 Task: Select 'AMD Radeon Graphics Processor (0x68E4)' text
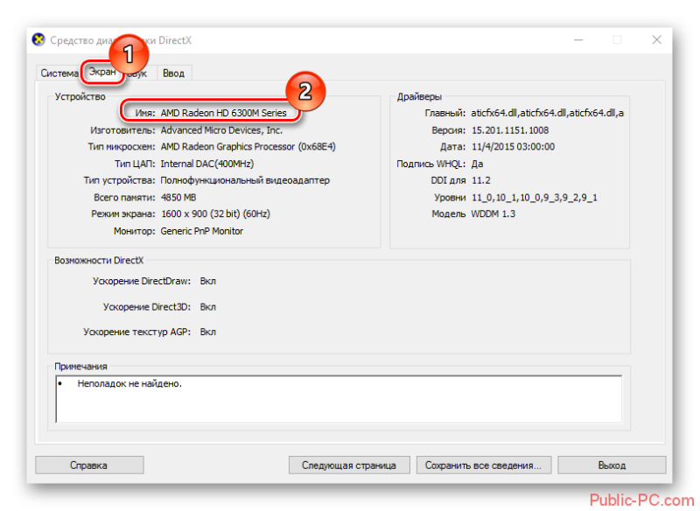[248, 147]
